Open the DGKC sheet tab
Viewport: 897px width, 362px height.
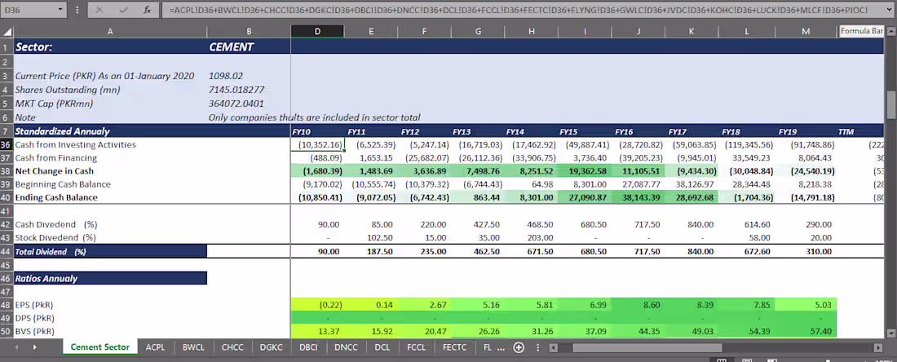pos(272,347)
